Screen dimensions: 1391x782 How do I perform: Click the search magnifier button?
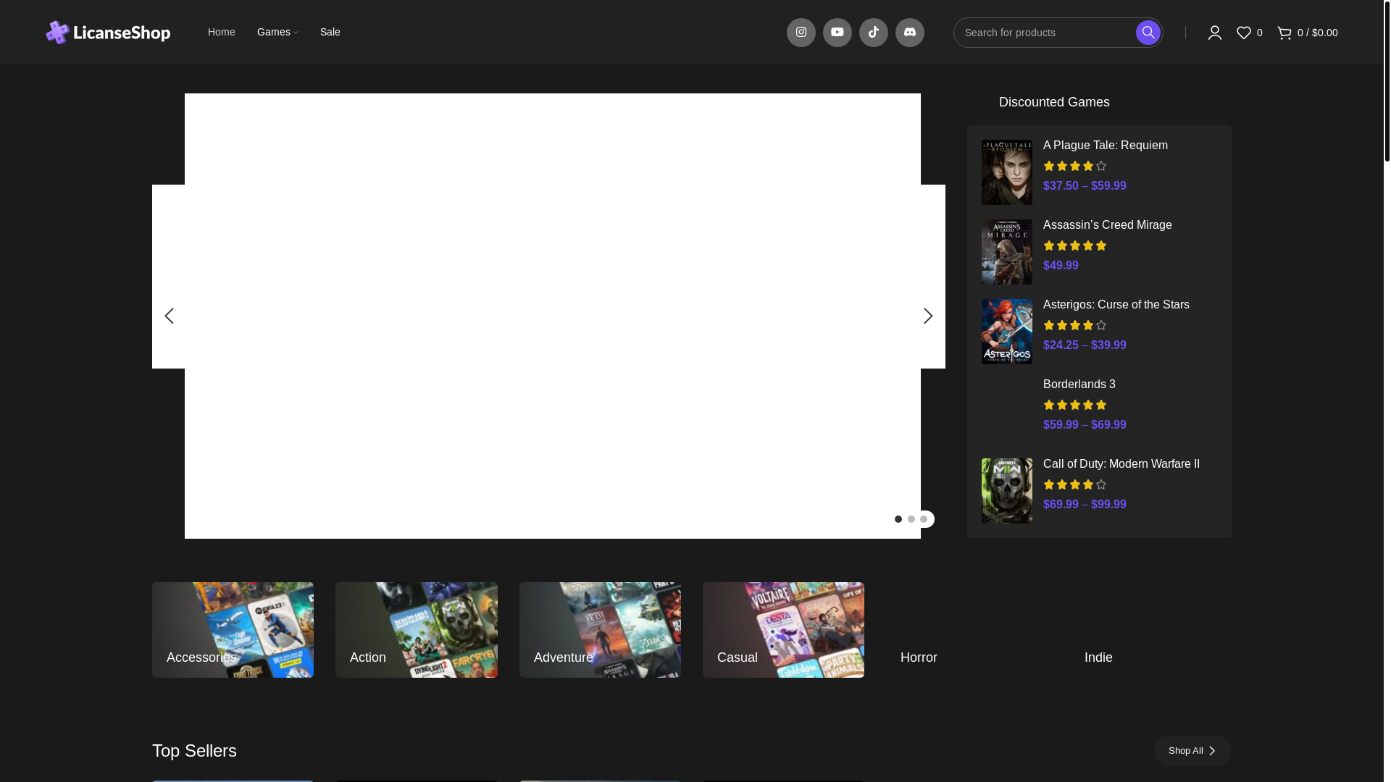tap(1148, 33)
